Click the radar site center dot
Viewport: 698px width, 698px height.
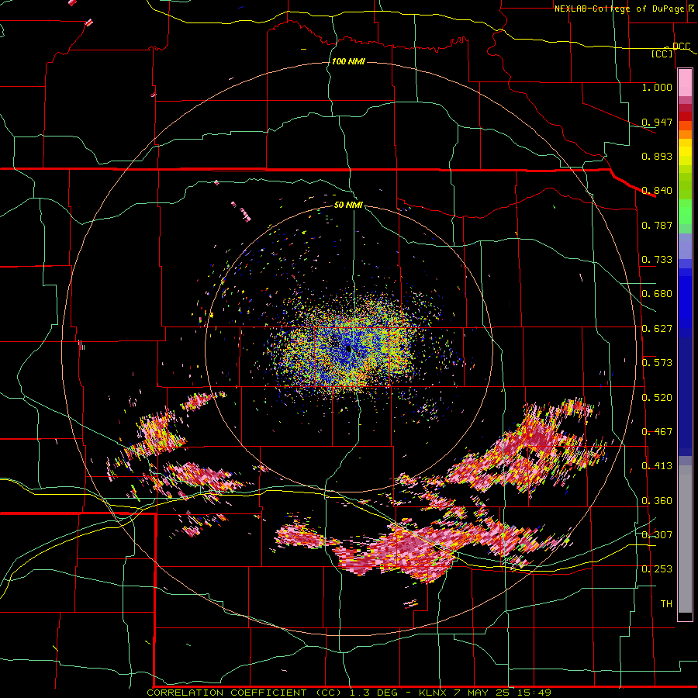coord(348,349)
